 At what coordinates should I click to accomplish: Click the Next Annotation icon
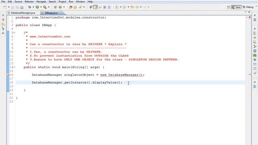[x=117, y=7]
